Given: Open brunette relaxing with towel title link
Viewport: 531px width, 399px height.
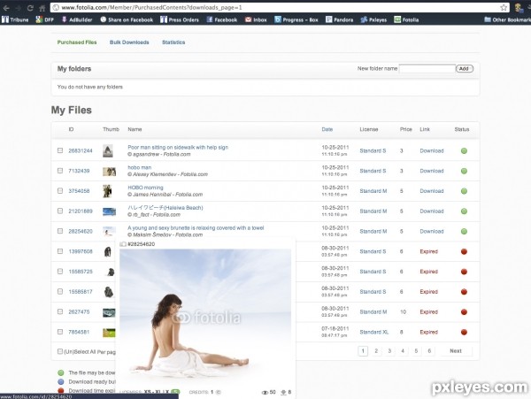Looking at the screenshot, I should click(196, 227).
